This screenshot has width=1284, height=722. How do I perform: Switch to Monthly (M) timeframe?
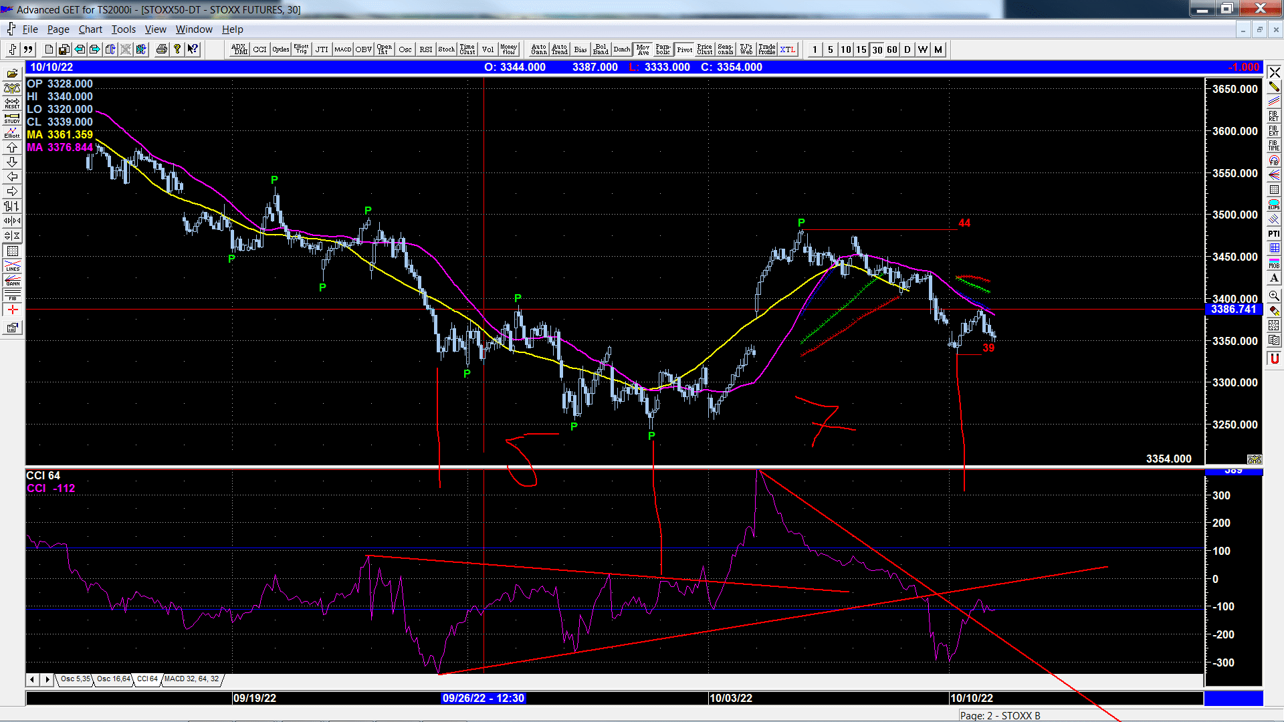[938, 49]
